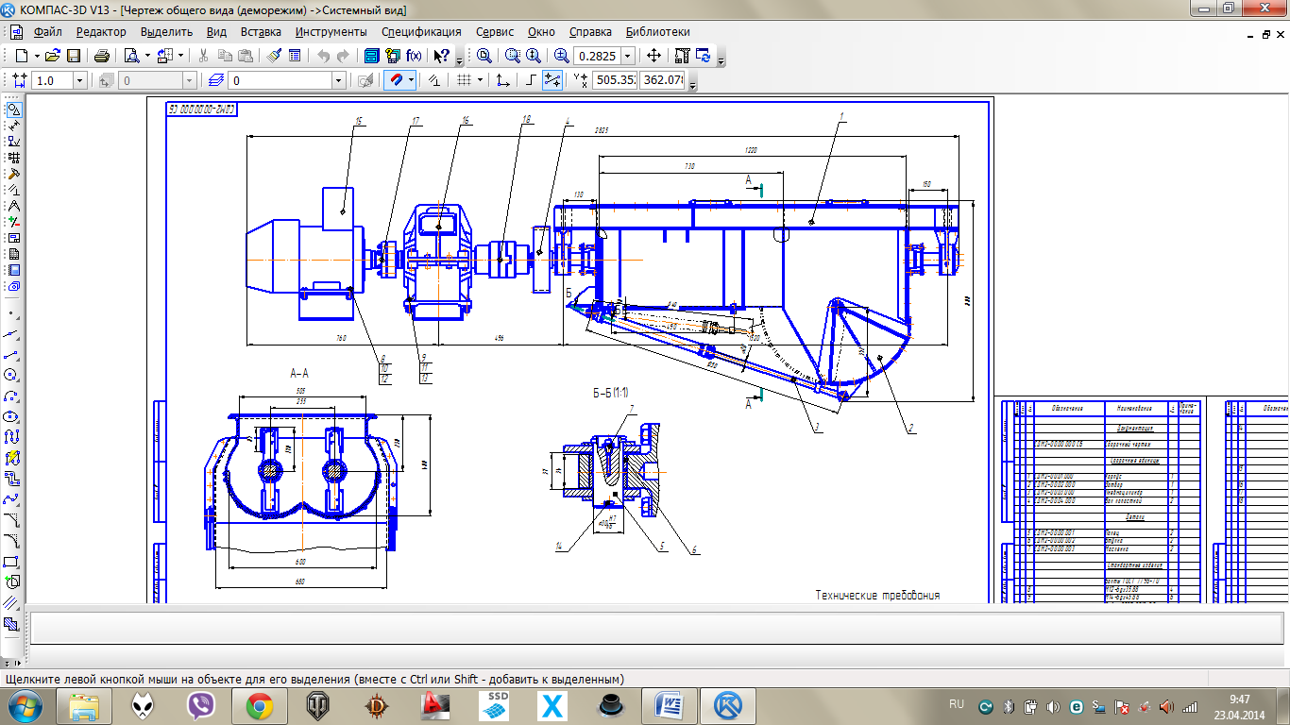Cut selection with the scissors icon
The width and height of the screenshot is (1290, 725).
(x=203, y=56)
